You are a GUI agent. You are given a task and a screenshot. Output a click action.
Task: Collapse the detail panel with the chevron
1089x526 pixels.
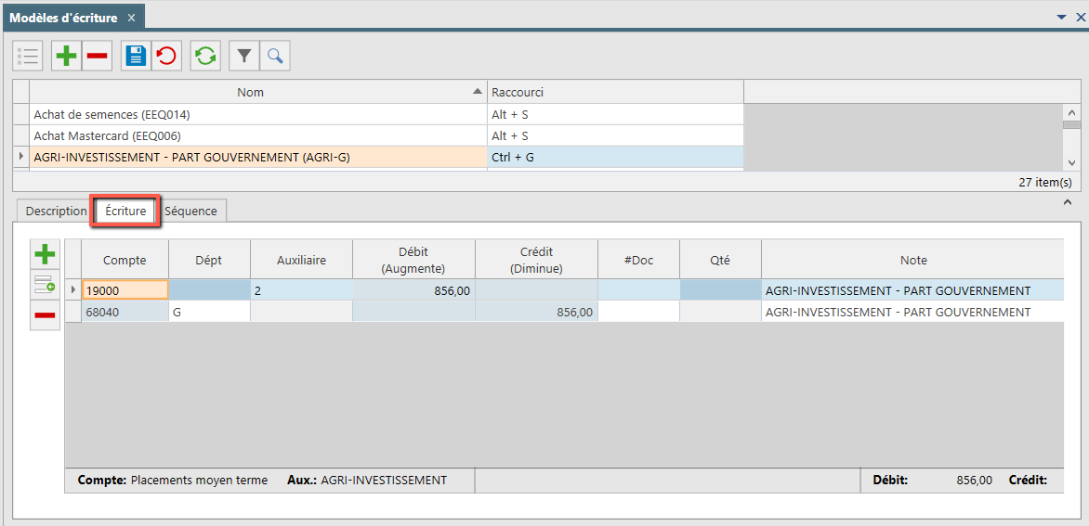pyautogui.click(x=1067, y=201)
